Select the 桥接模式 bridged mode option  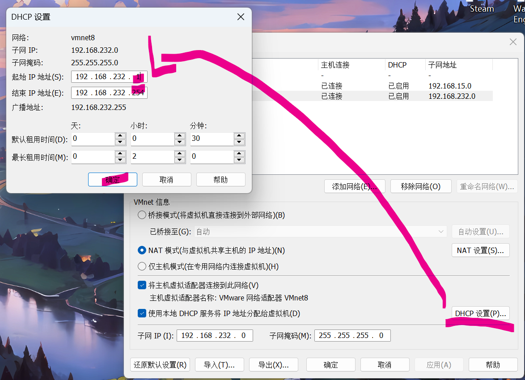[141, 215]
